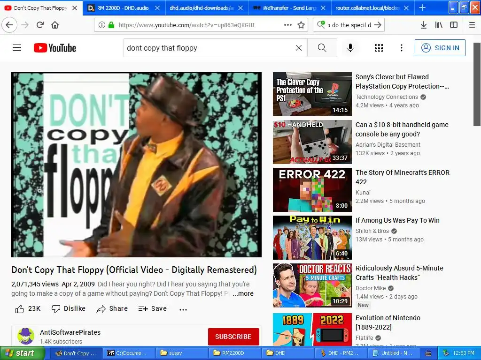Switch to router.collabnet.local tab
This screenshot has height=360, width=481.
[x=367, y=8]
